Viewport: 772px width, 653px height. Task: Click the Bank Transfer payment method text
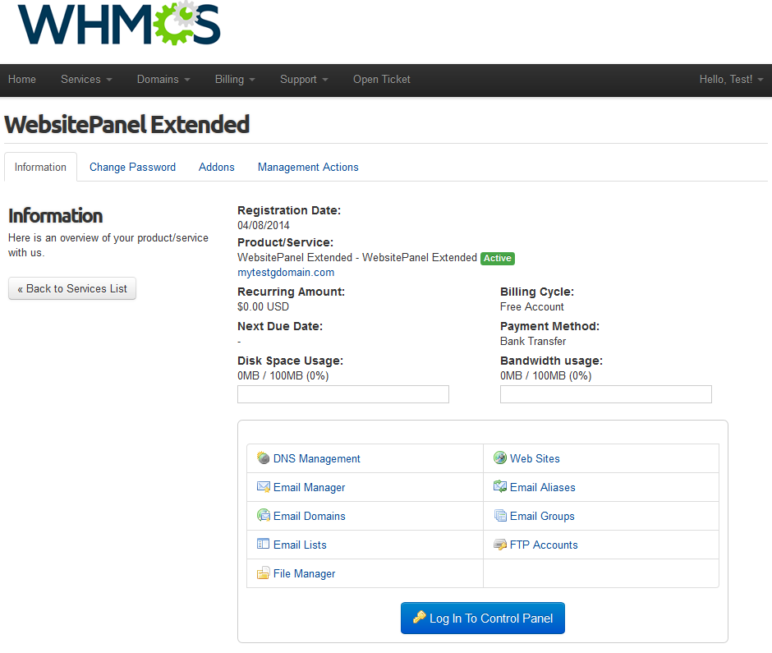click(533, 341)
